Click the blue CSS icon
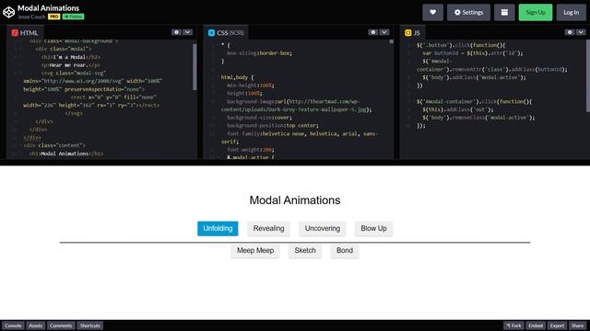This screenshot has width=590, height=331. [211, 33]
